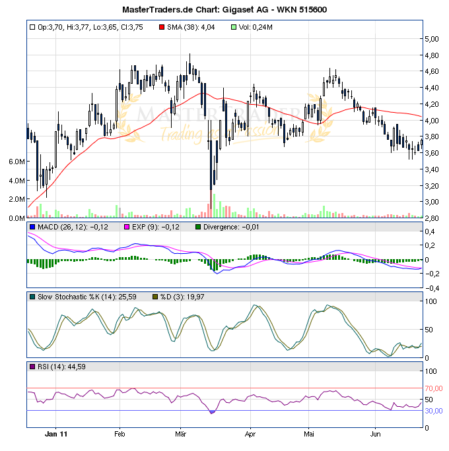The height and width of the screenshot is (451, 449).
Task: Click the 6.0M volume axis label
Action: point(17,162)
